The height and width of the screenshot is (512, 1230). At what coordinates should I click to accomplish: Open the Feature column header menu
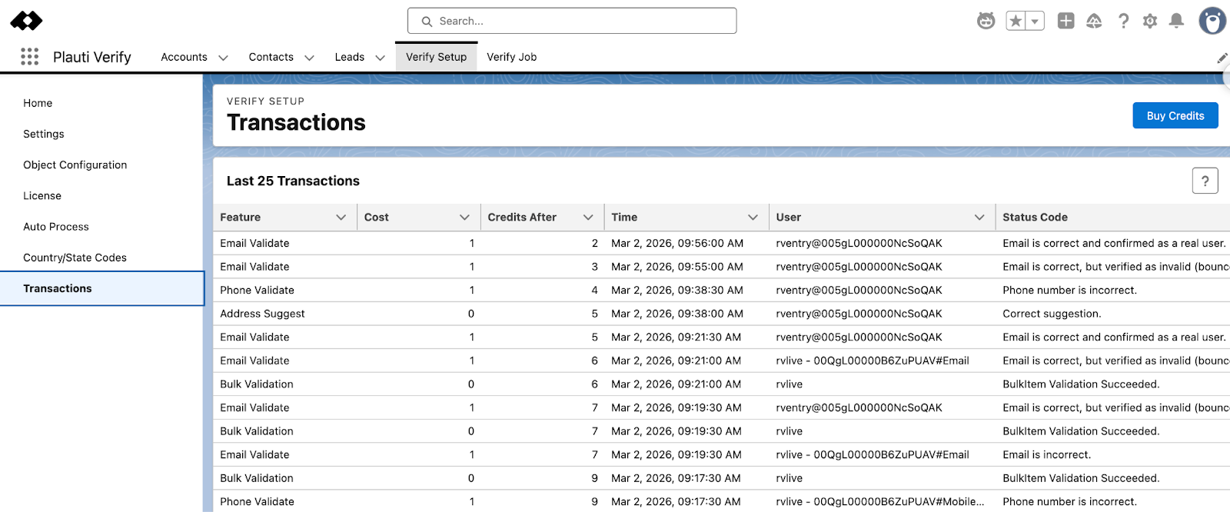point(341,218)
